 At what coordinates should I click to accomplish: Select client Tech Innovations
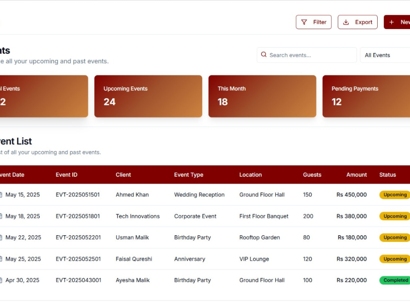coord(137,216)
